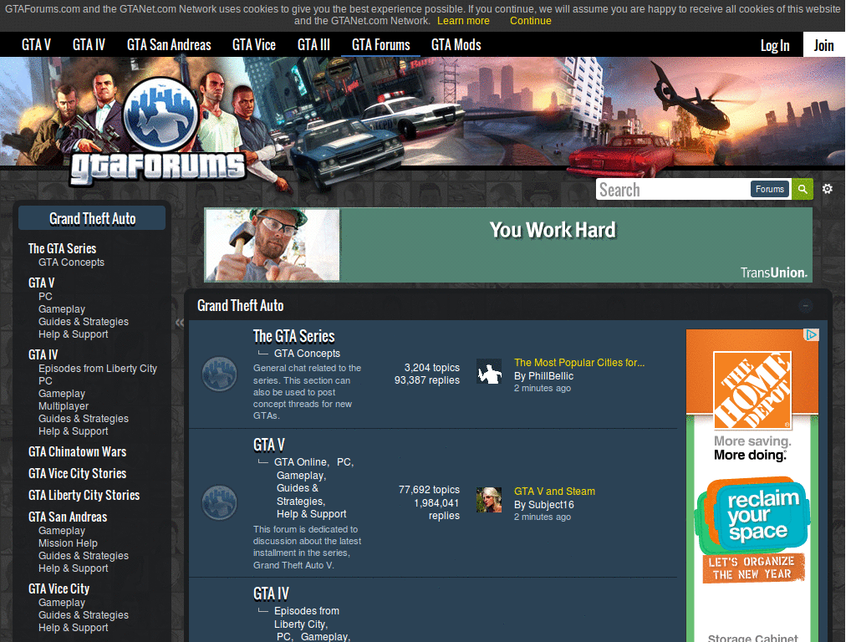Click the GTA V forum circular icon
The height and width of the screenshot is (642, 856).
[x=219, y=502]
